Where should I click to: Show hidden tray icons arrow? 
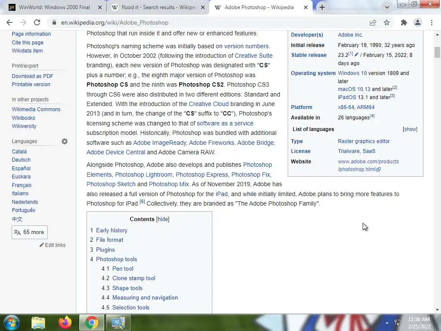[x=387, y=323]
